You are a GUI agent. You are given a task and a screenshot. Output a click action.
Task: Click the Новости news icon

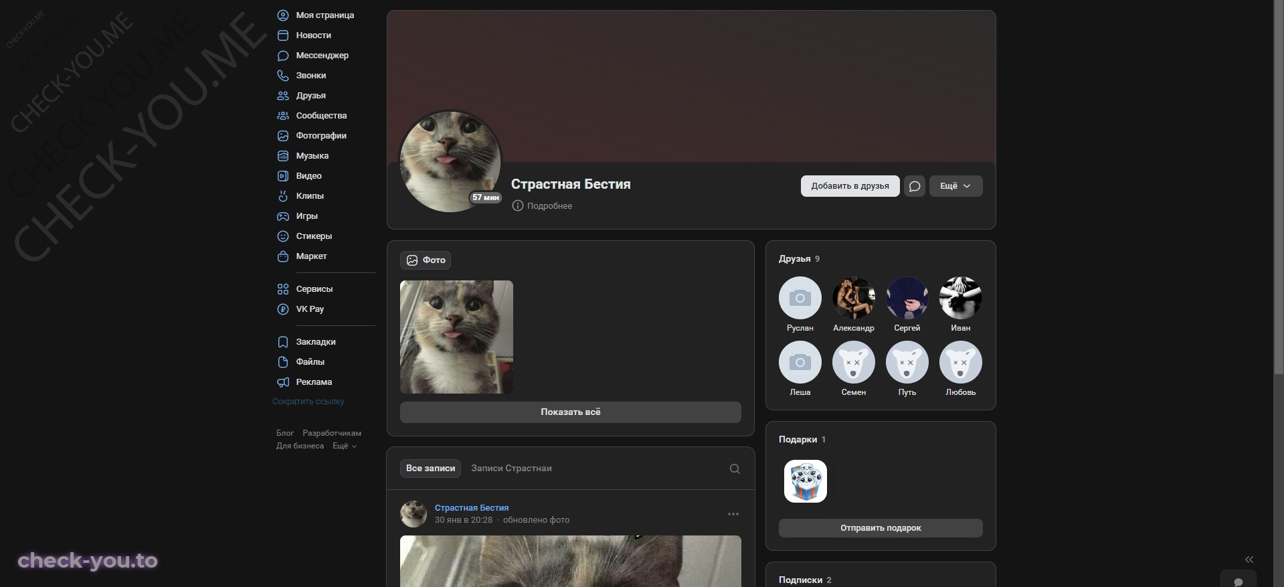(x=283, y=35)
